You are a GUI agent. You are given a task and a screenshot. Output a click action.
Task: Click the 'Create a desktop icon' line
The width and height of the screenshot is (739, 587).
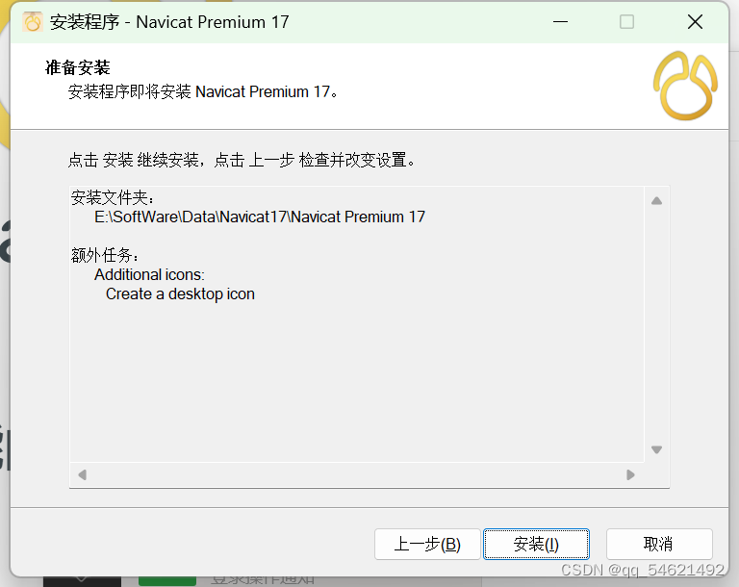coord(180,294)
